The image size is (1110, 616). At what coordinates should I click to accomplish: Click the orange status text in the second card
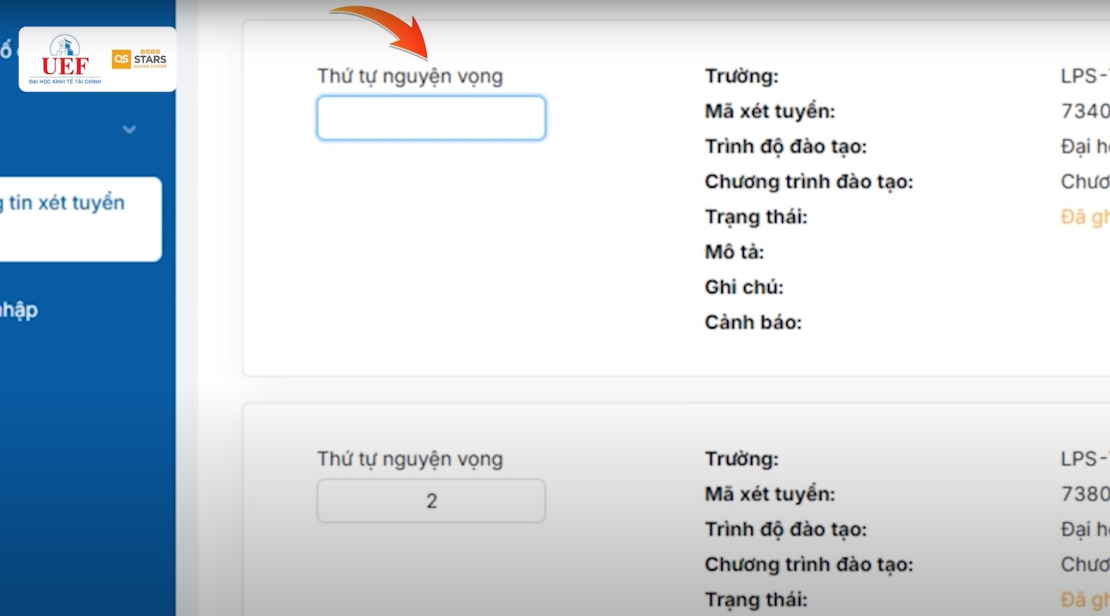(1085, 600)
